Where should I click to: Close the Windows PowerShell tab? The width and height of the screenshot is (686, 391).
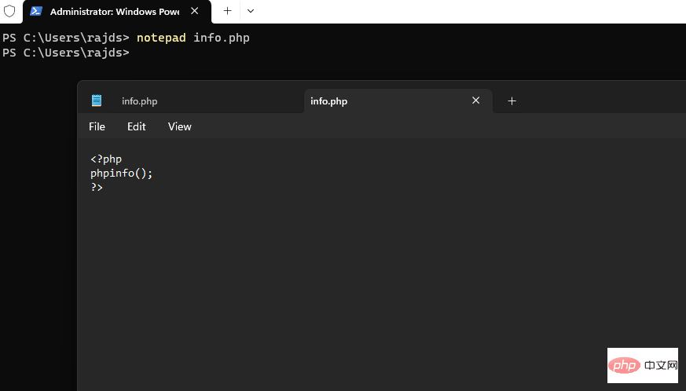[195, 12]
